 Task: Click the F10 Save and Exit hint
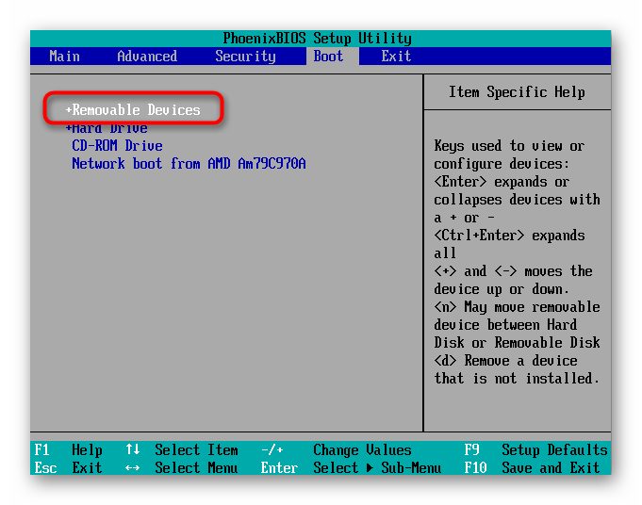532,467
